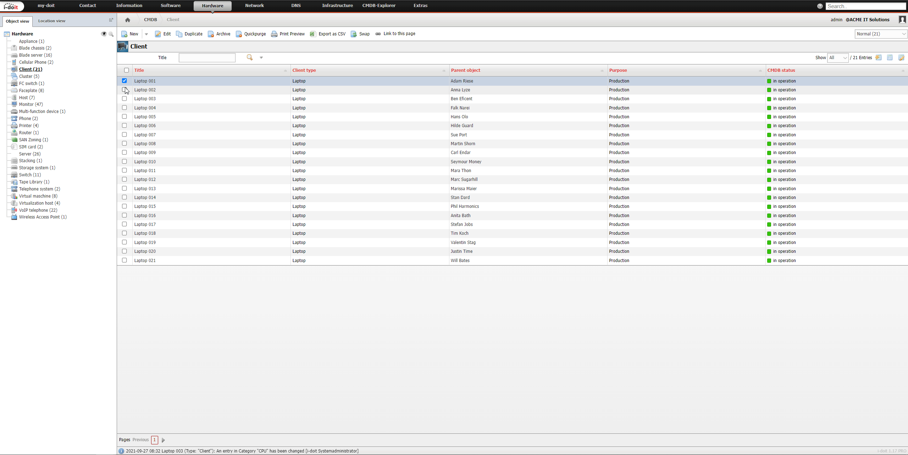The width and height of the screenshot is (908, 455).
Task: Click the Swap toolbar icon
Action: coord(354,34)
